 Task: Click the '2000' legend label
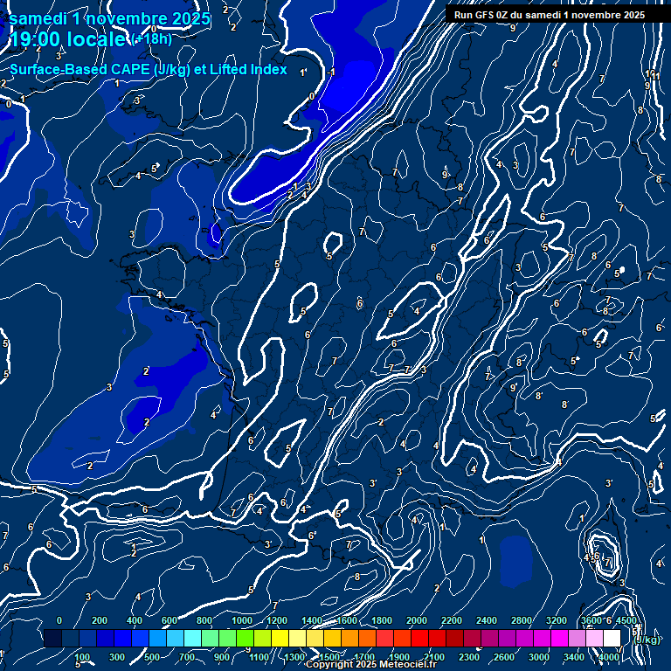pos(417,620)
